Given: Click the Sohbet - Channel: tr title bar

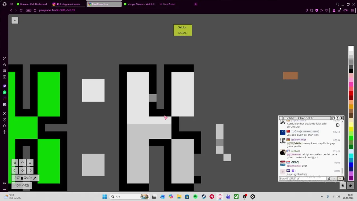Looking at the screenshot, I should (x=307, y=118).
